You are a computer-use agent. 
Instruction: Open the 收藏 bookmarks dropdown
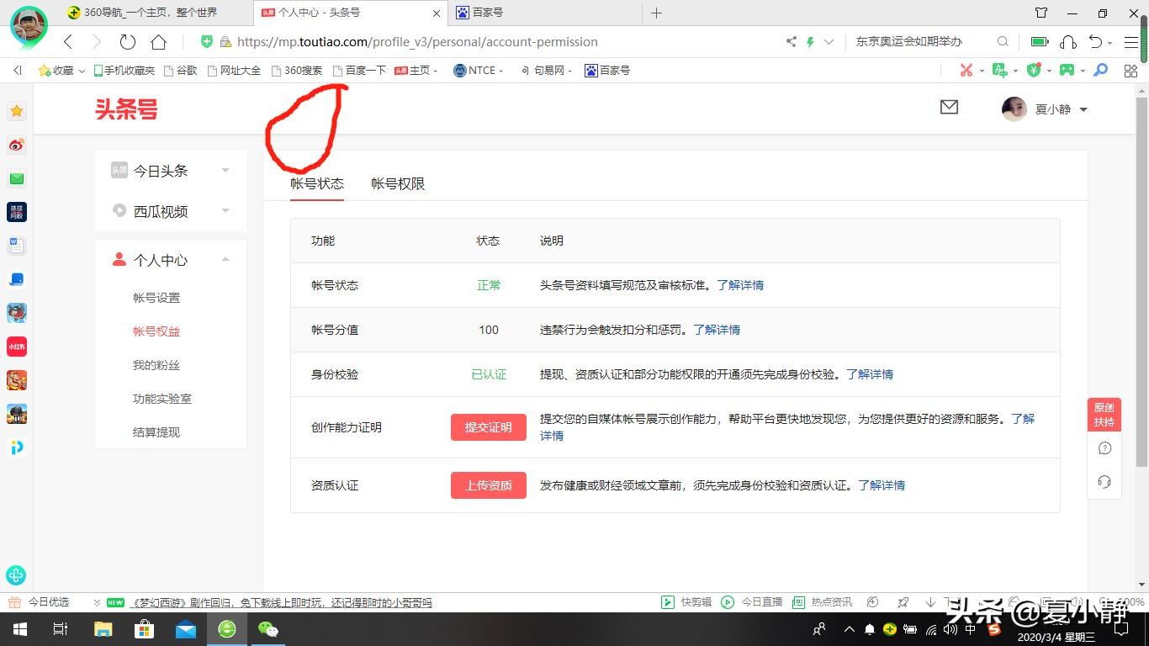click(62, 71)
